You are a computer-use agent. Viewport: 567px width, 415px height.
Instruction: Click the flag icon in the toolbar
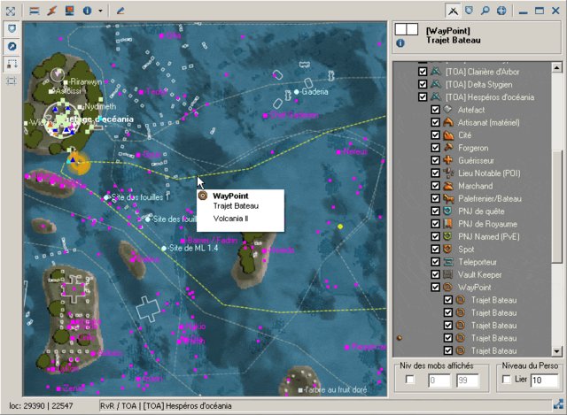35,11
